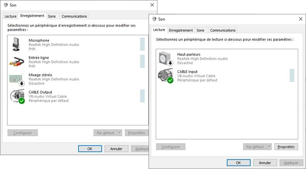Select the Mixage stéréo sound card icon
The image size is (306, 169).
[x=17, y=79]
